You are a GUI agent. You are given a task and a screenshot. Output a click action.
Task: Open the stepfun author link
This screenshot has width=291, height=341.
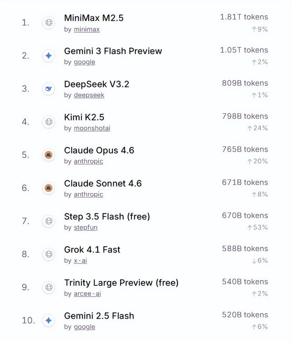85,228
